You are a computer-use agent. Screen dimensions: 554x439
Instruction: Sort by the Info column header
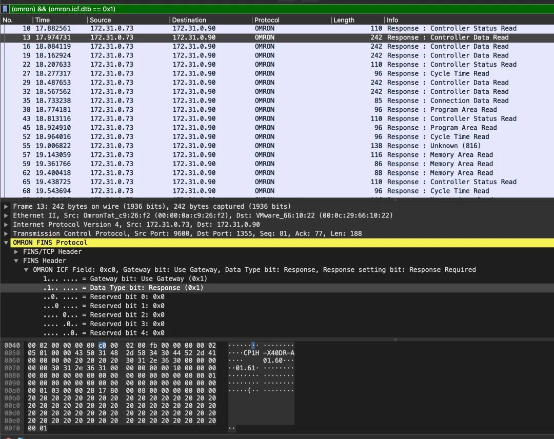coord(469,20)
